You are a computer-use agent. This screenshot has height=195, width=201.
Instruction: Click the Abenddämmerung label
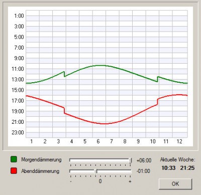pyautogui.click(x=40, y=171)
